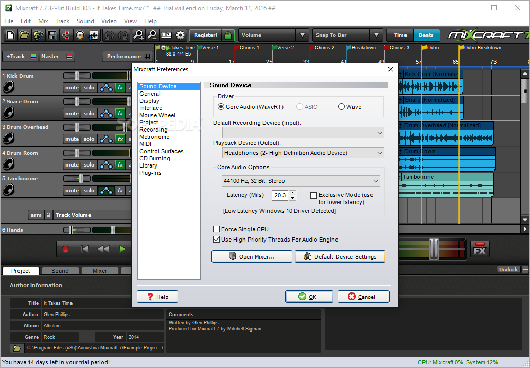
Task: Click the Drum Room track image icon
Action: pyautogui.click(x=8, y=164)
